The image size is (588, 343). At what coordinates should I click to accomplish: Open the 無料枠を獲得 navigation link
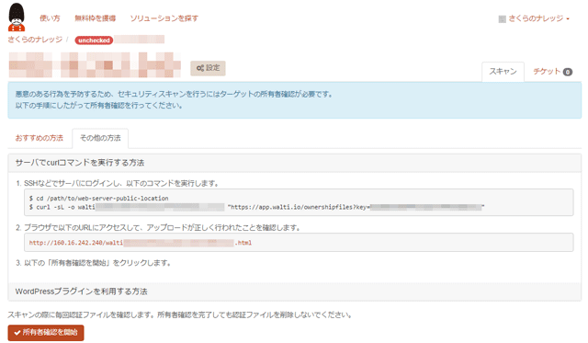pyautogui.click(x=96, y=18)
